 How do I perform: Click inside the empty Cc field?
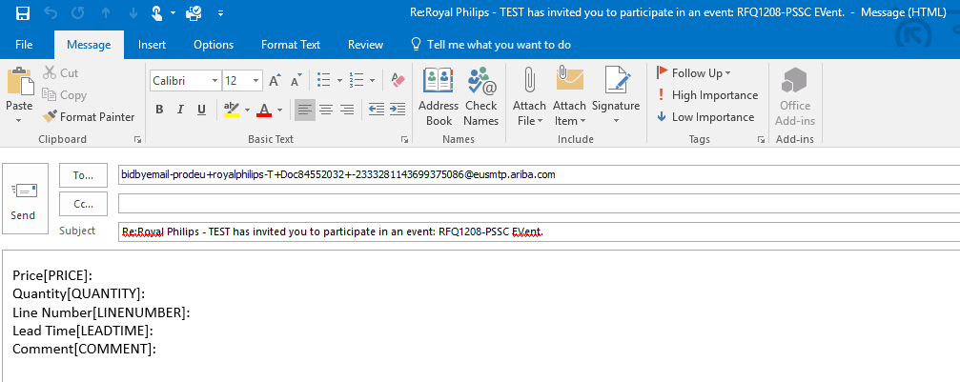(x=539, y=204)
